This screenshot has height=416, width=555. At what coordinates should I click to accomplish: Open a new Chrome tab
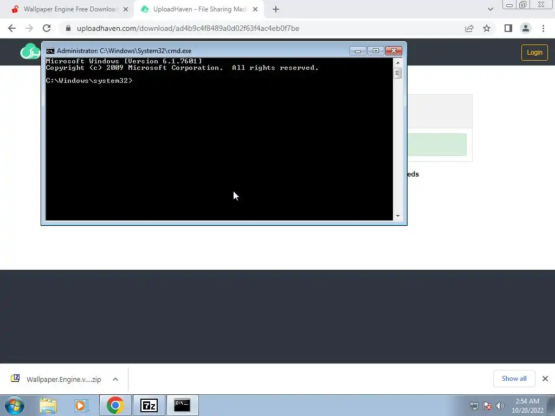276,10
